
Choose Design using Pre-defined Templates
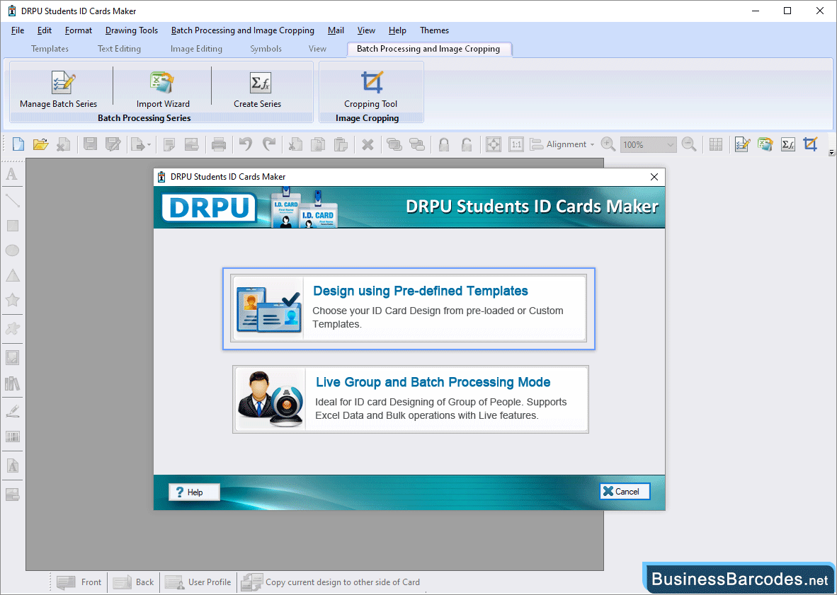pos(409,308)
